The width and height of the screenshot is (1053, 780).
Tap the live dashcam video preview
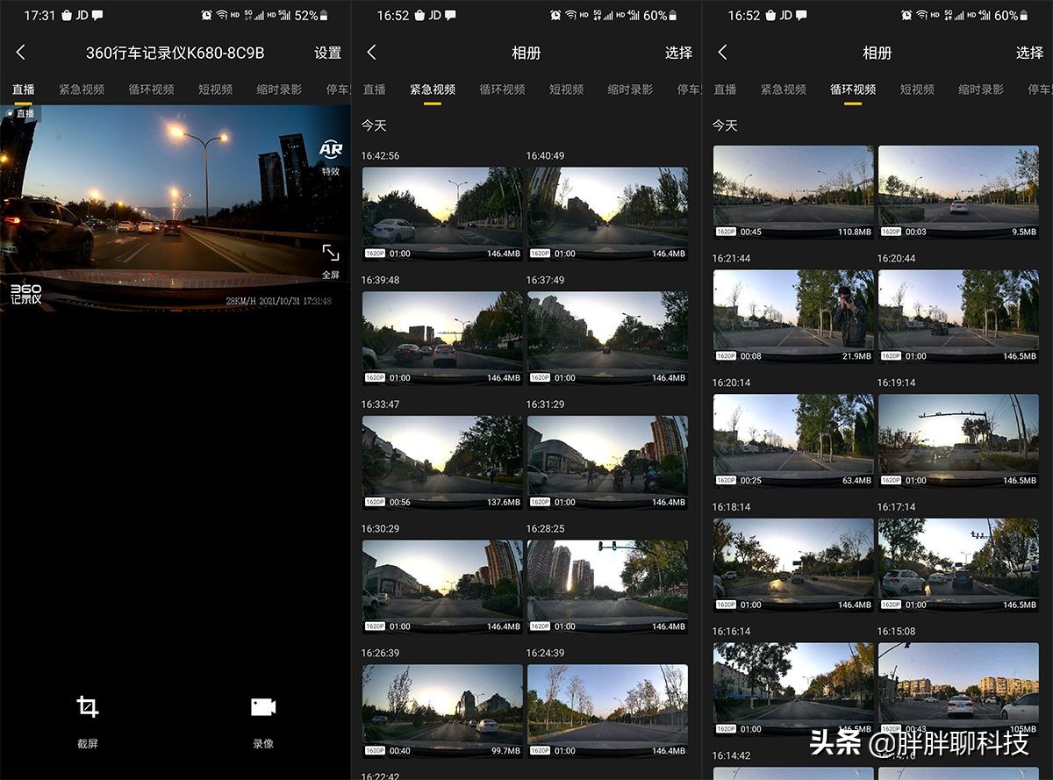175,209
